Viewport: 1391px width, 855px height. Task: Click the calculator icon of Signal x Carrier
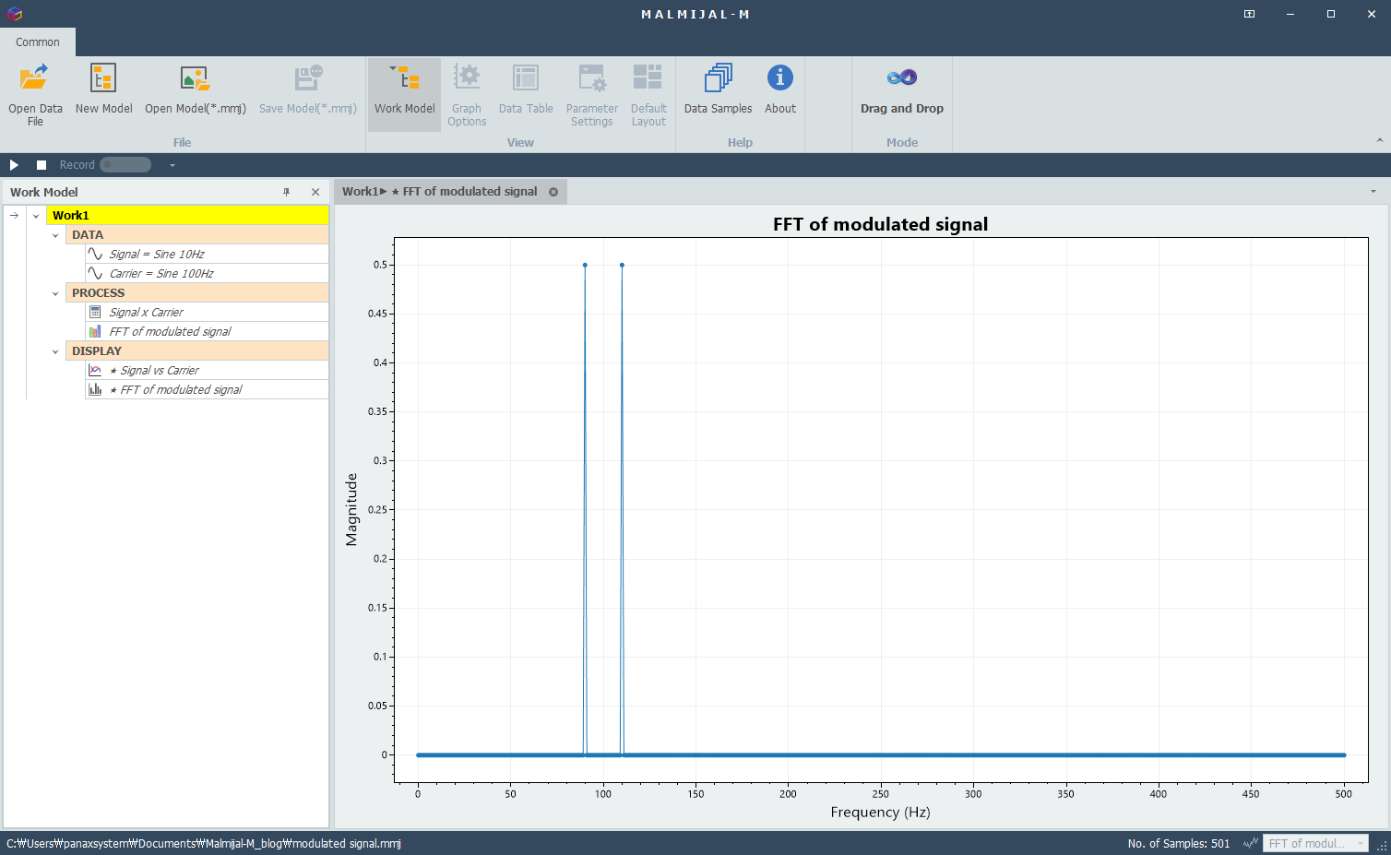[x=95, y=312]
